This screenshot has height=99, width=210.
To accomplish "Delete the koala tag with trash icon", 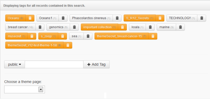I will click(x=150, y=27).
